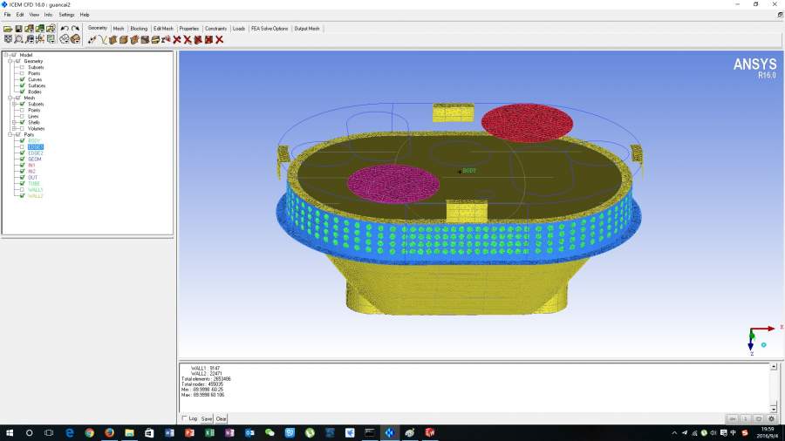Click the Open Geometry icon

(30, 29)
